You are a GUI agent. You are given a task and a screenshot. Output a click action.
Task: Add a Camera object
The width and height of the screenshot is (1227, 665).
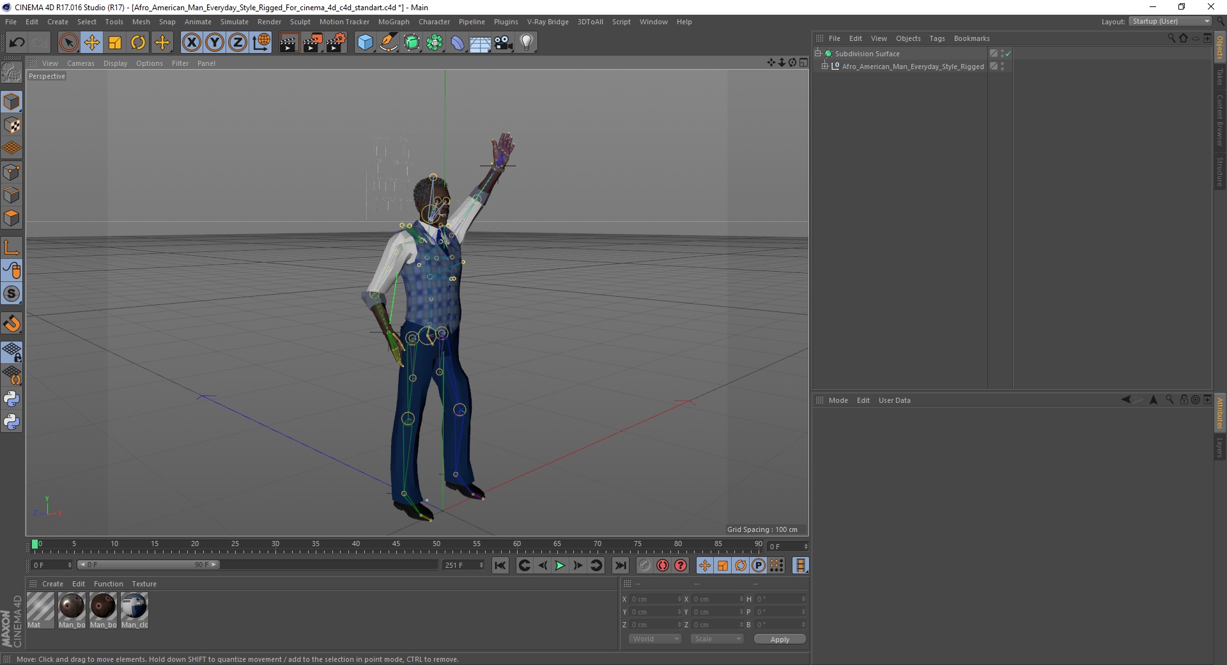[504, 43]
